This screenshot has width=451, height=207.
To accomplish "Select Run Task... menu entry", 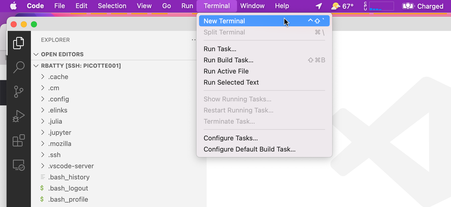I will 264,49.
